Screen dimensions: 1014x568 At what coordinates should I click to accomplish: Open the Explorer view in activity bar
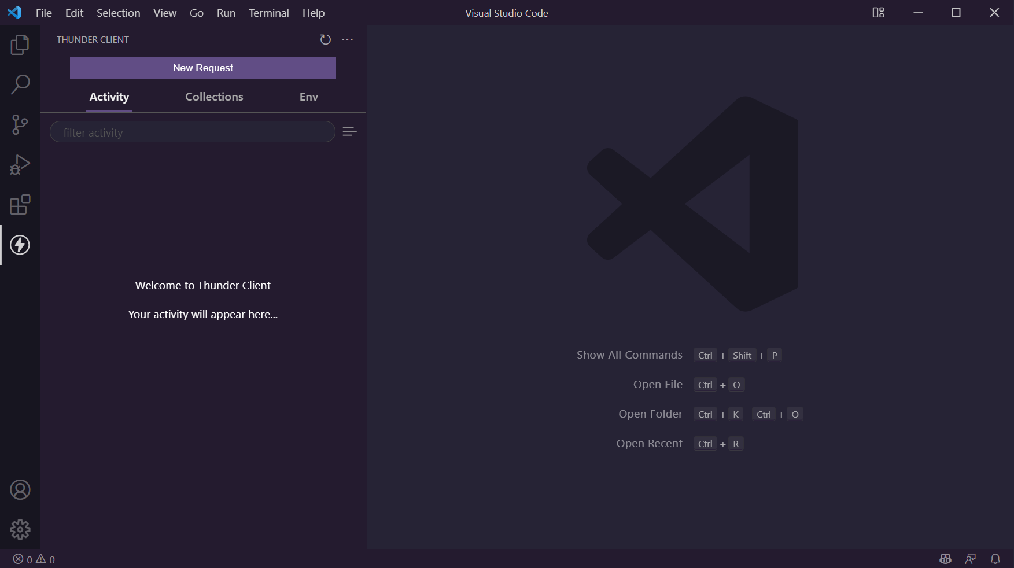pos(20,45)
